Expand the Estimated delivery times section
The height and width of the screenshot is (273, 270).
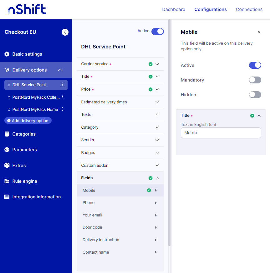[157, 102]
